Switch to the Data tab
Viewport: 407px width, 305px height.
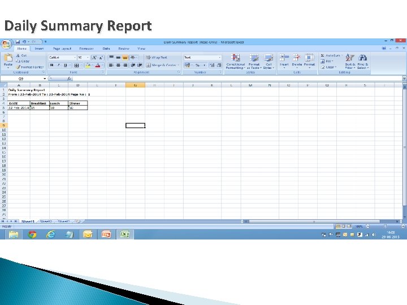coord(106,49)
